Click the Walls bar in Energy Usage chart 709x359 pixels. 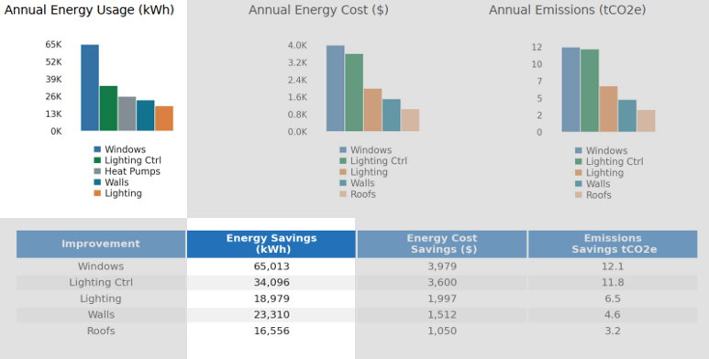[146, 115]
